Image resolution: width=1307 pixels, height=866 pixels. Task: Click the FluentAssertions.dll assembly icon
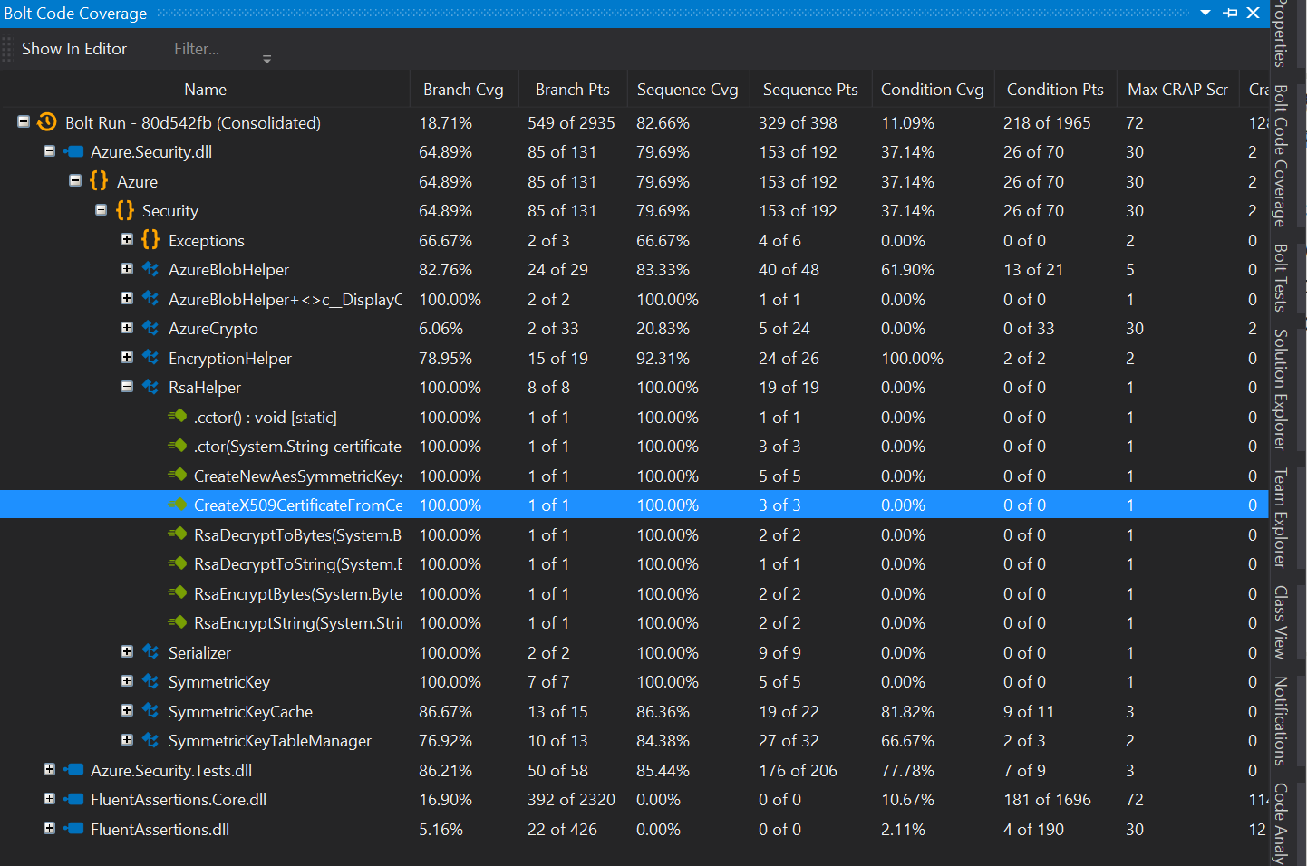(x=73, y=829)
